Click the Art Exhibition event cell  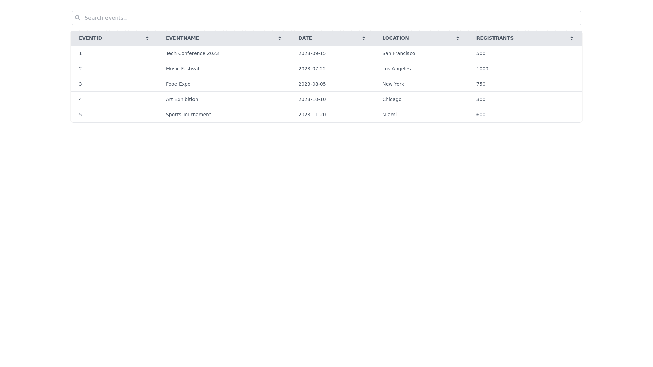pyautogui.click(x=182, y=99)
